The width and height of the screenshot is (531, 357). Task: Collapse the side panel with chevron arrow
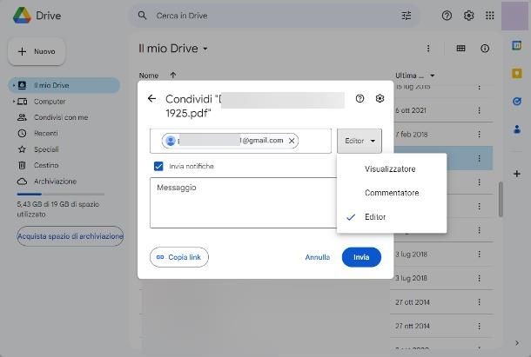click(517, 343)
